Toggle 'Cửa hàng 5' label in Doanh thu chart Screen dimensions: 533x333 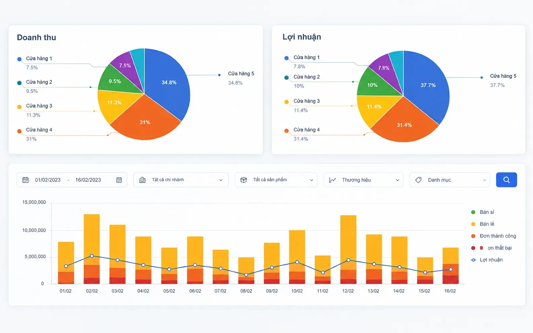pos(241,74)
